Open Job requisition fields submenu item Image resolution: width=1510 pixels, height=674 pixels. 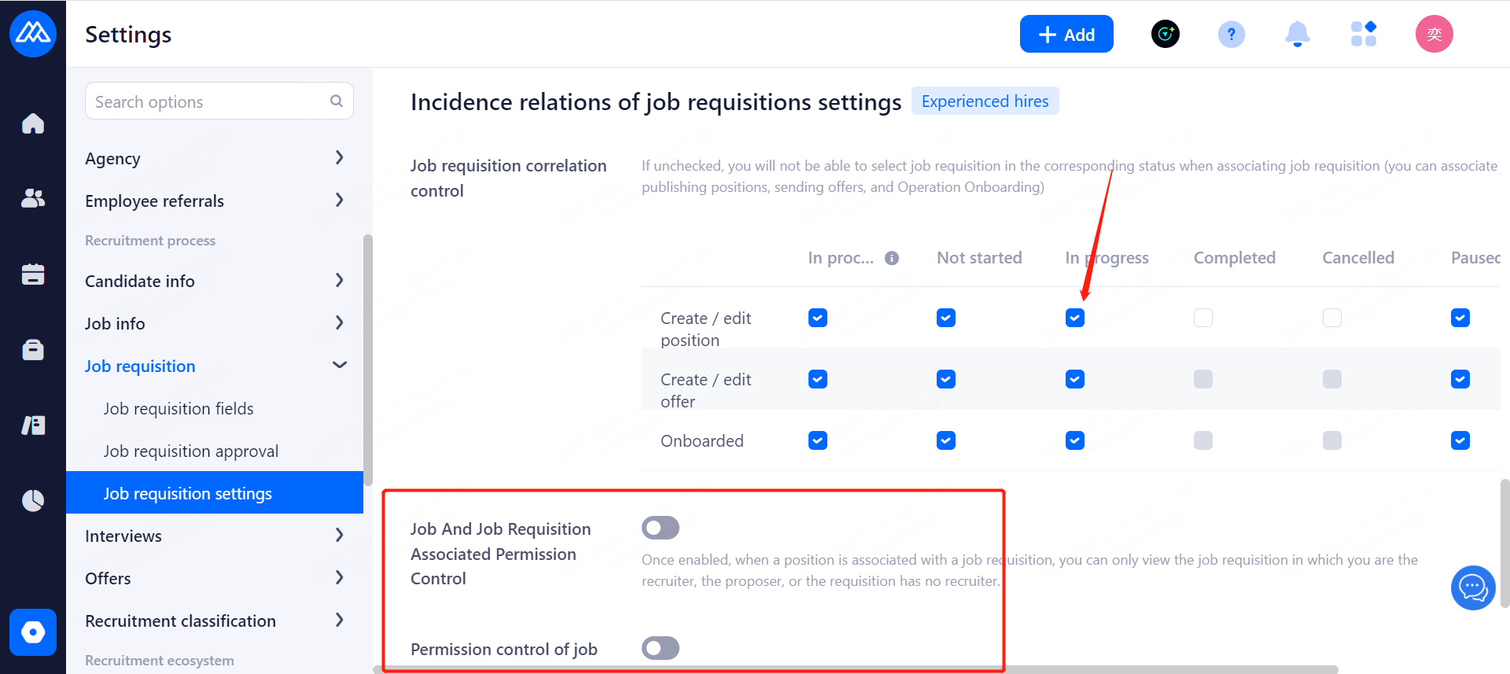pyautogui.click(x=179, y=409)
